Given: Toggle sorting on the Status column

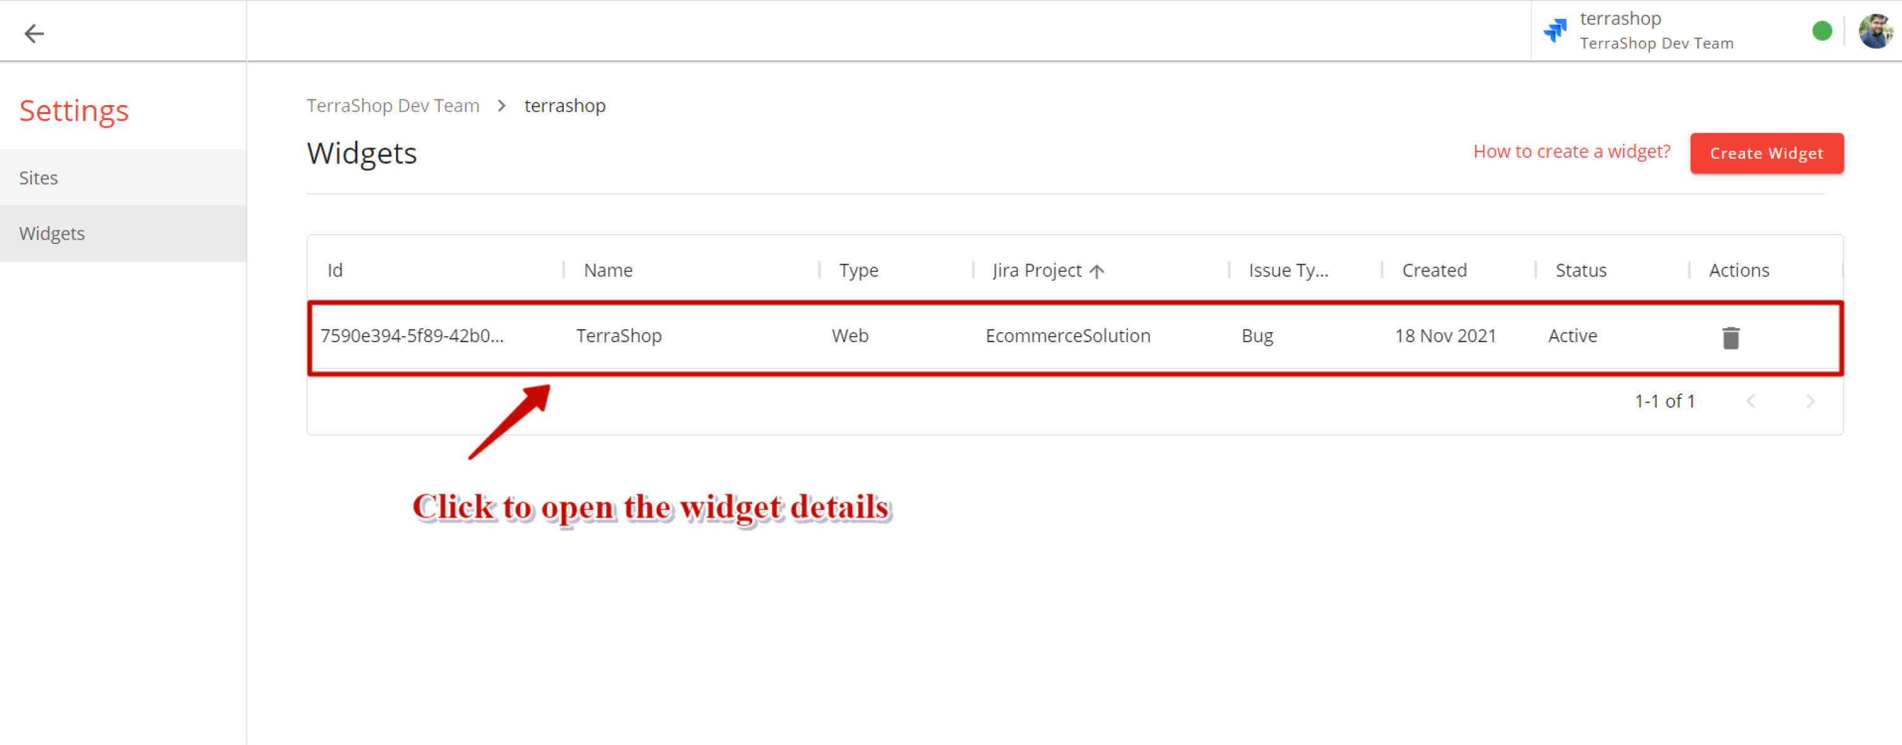Looking at the screenshot, I should click(x=1580, y=270).
